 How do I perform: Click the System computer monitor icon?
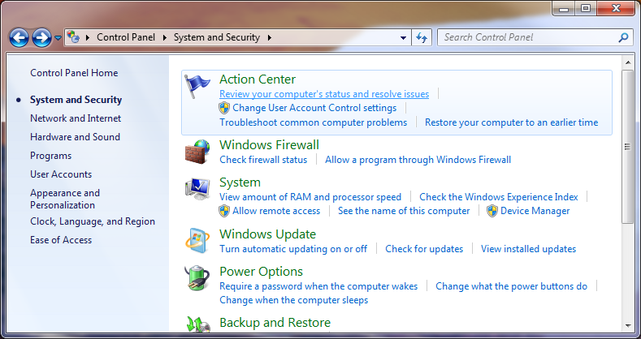(197, 189)
